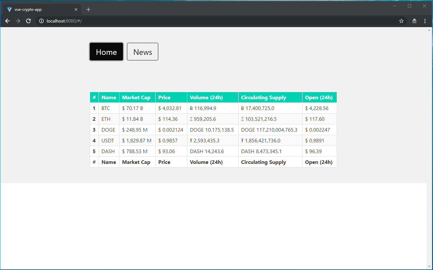Open the Chrome three-dot menu

tap(425, 21)
